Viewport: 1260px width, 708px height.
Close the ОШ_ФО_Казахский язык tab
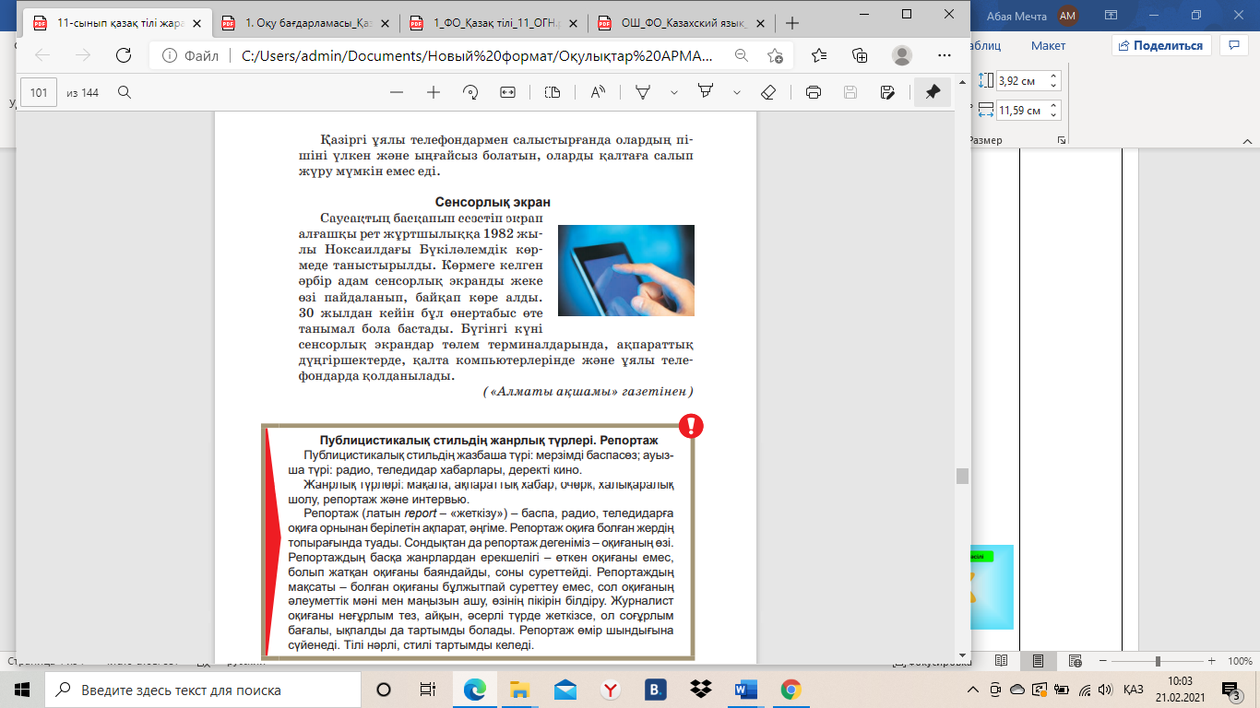point(761,24)
